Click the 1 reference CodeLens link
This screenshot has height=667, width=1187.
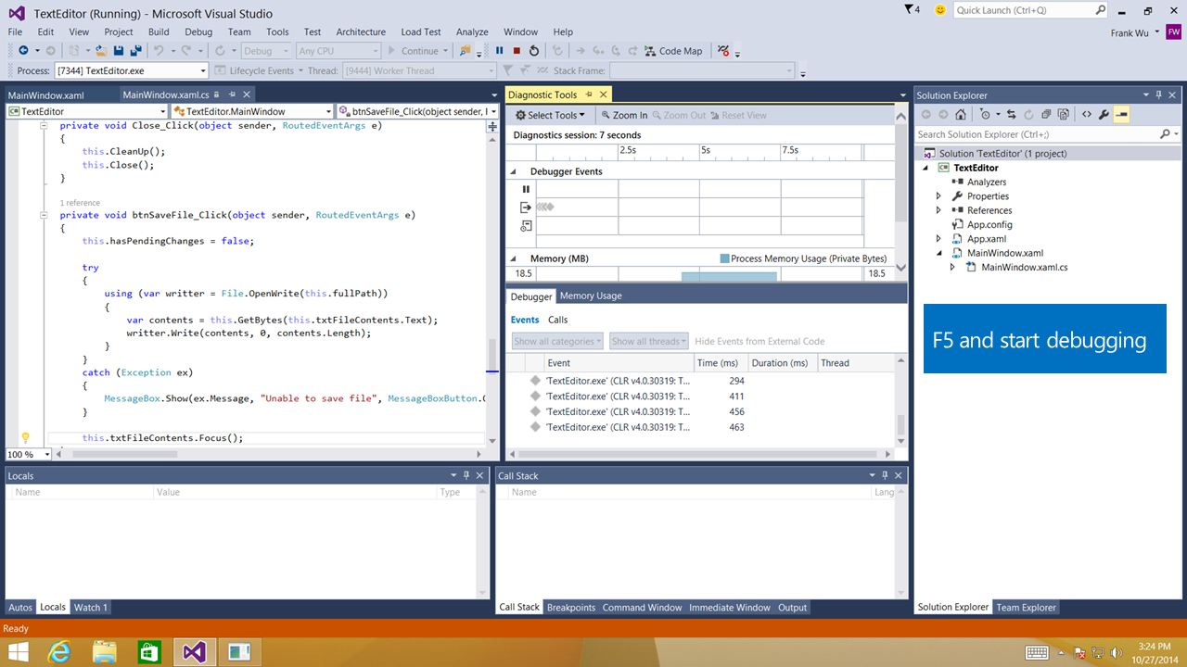[x=80, y=203]
